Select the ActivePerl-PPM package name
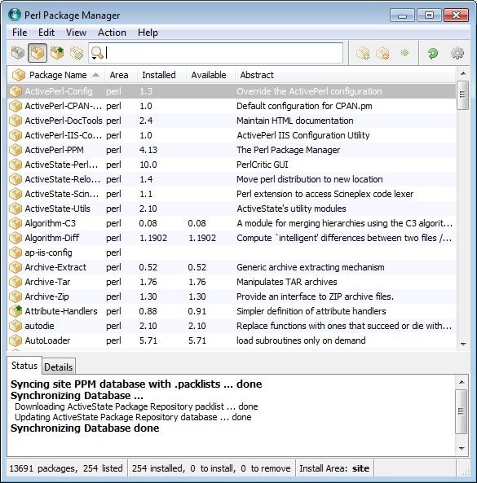The width and height of the screenshot is (477, 483). tap(55, 150)
